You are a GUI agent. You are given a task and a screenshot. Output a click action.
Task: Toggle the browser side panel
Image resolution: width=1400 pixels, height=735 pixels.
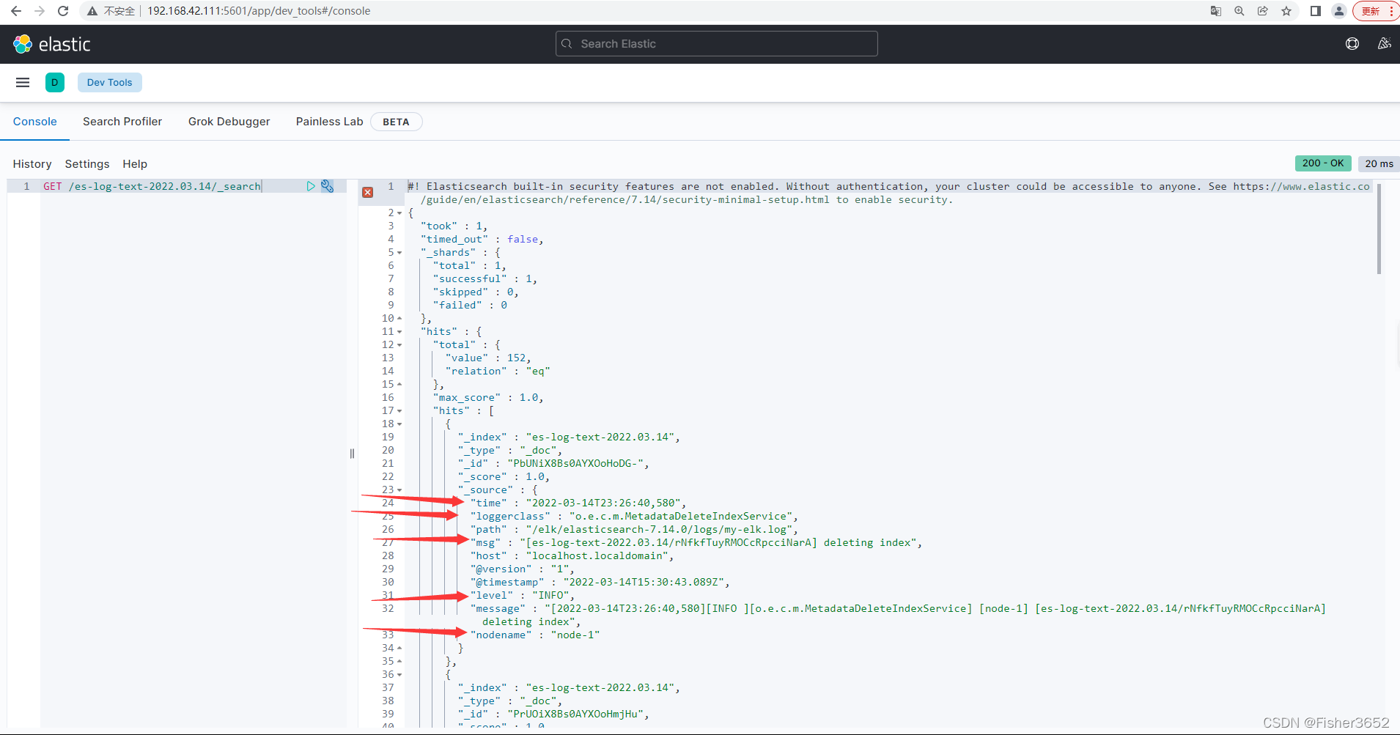tap(1316, 11)
